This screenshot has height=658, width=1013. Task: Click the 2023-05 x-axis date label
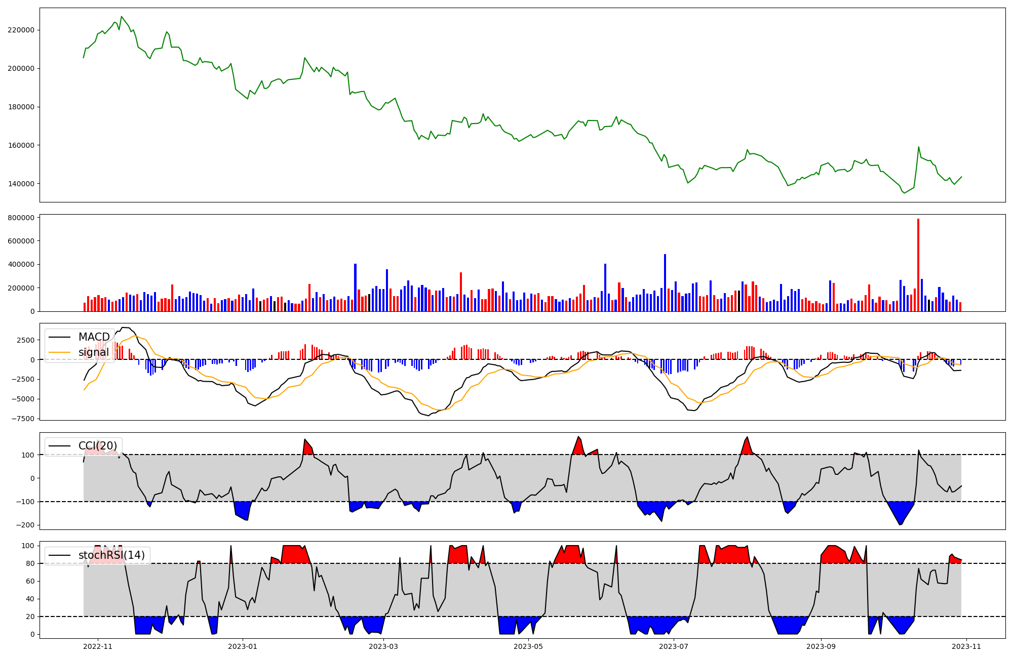click(529, 646)
